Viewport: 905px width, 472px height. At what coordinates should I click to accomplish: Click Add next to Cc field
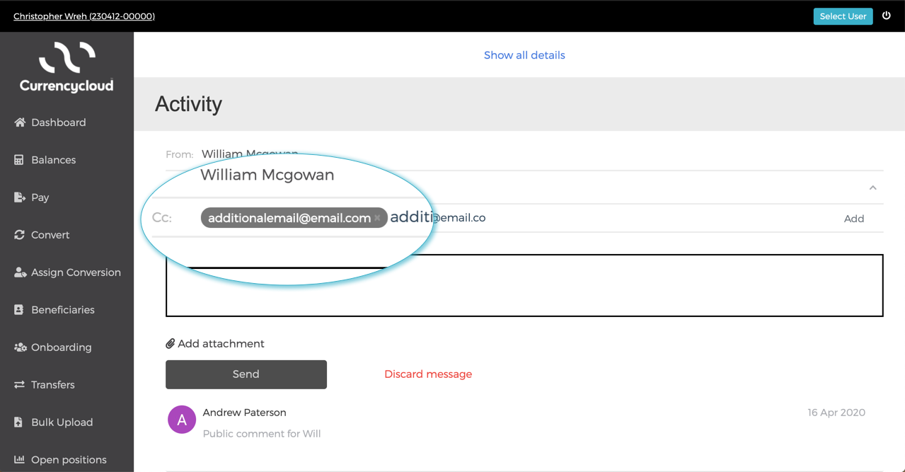point(854,219)
